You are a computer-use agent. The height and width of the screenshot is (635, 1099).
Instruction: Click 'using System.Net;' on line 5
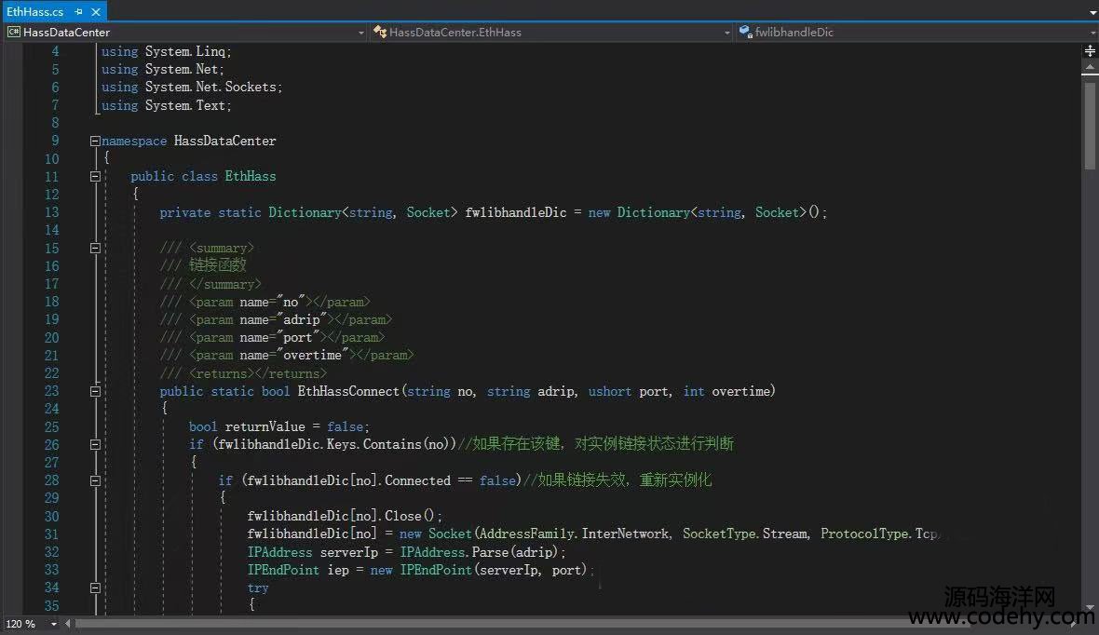(x=163, y=70)
